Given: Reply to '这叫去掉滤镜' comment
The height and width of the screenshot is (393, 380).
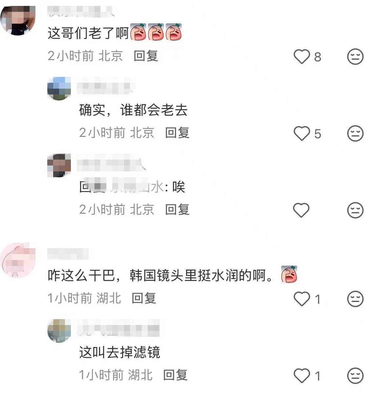Looking at the screenshot, I should [175, 375].
